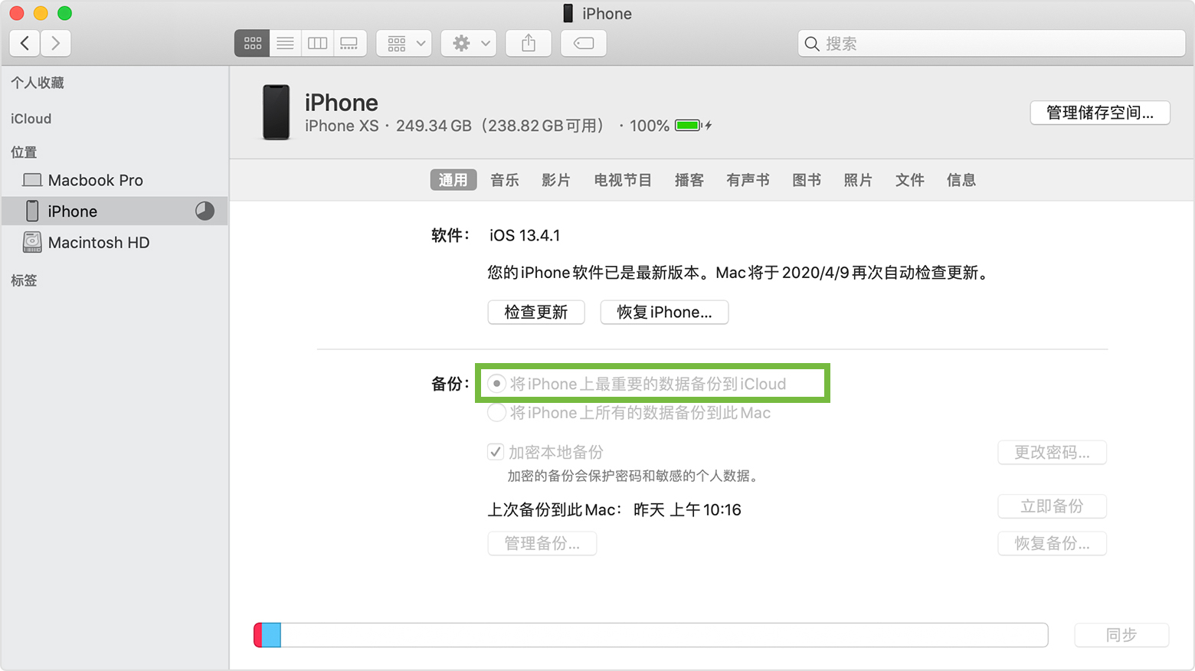
Task: Select the back up to iCloud radio button
Action: 496,384
